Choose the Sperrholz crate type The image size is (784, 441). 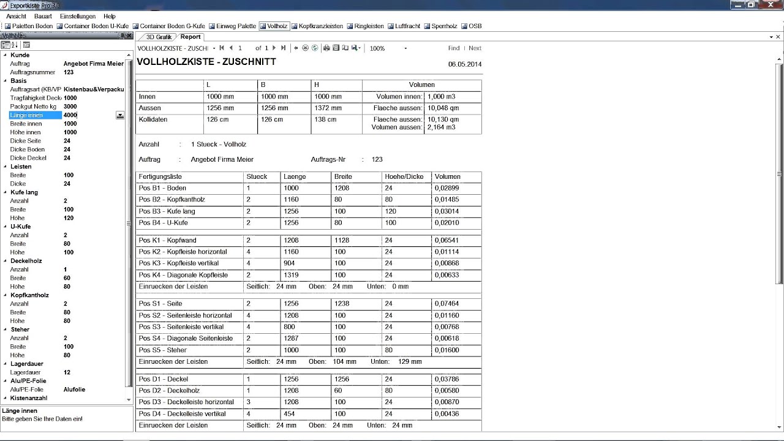(440, 26)
